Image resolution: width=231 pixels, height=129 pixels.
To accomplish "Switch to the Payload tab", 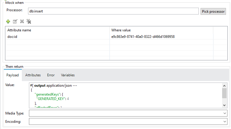I will (x=13, y=75).
